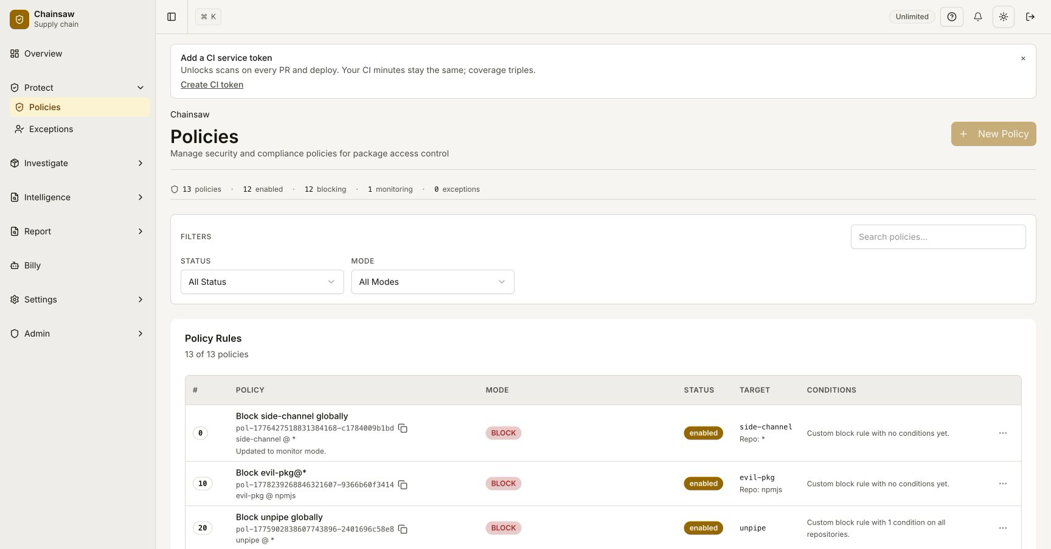Open the command palette ⌘K button
1051x549 pixels.
click(x=208, y=16)
